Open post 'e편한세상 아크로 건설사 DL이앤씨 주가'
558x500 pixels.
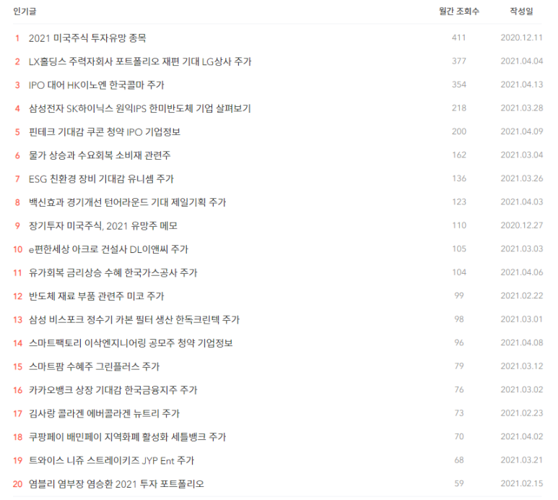tap(108, 250)
